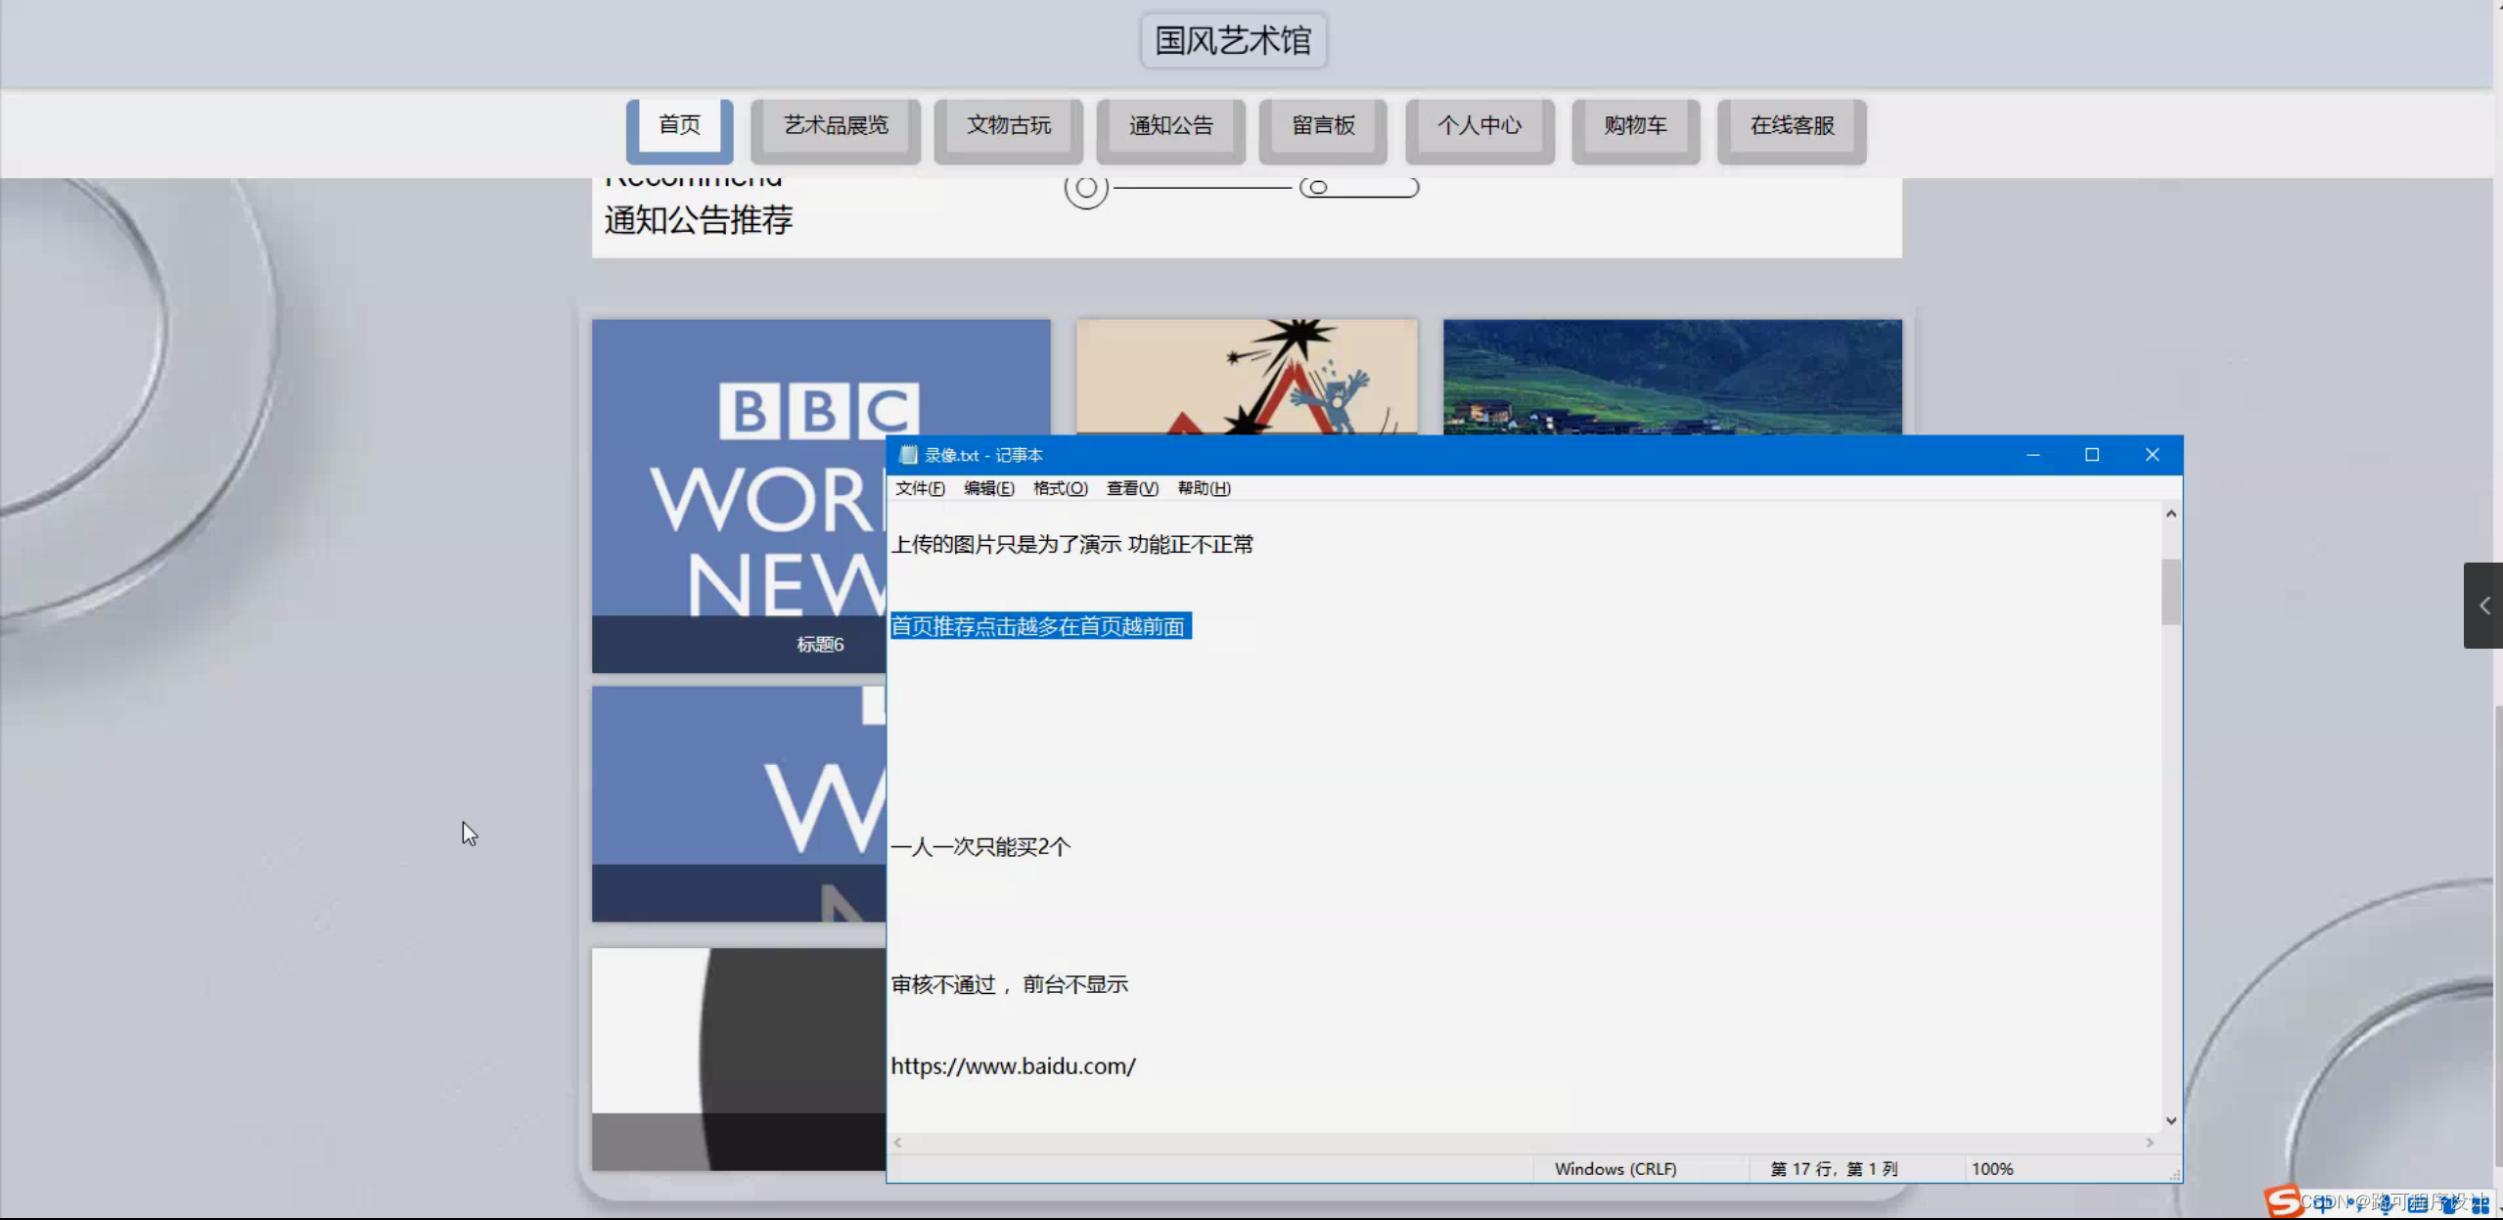Click the Notepad app icon in title bar
The width and height of the screenshot is (2503, 1220).
pos(907,455)
